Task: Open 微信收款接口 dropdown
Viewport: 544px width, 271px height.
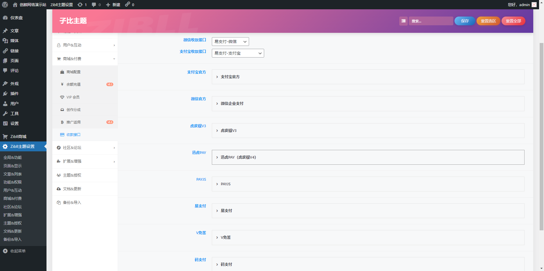Action: point(230,42)
